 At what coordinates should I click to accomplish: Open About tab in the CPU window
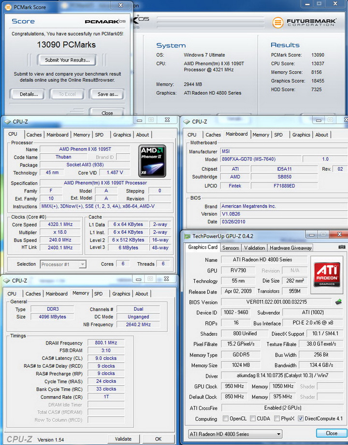pyautogui.click(x=143, y=135)
